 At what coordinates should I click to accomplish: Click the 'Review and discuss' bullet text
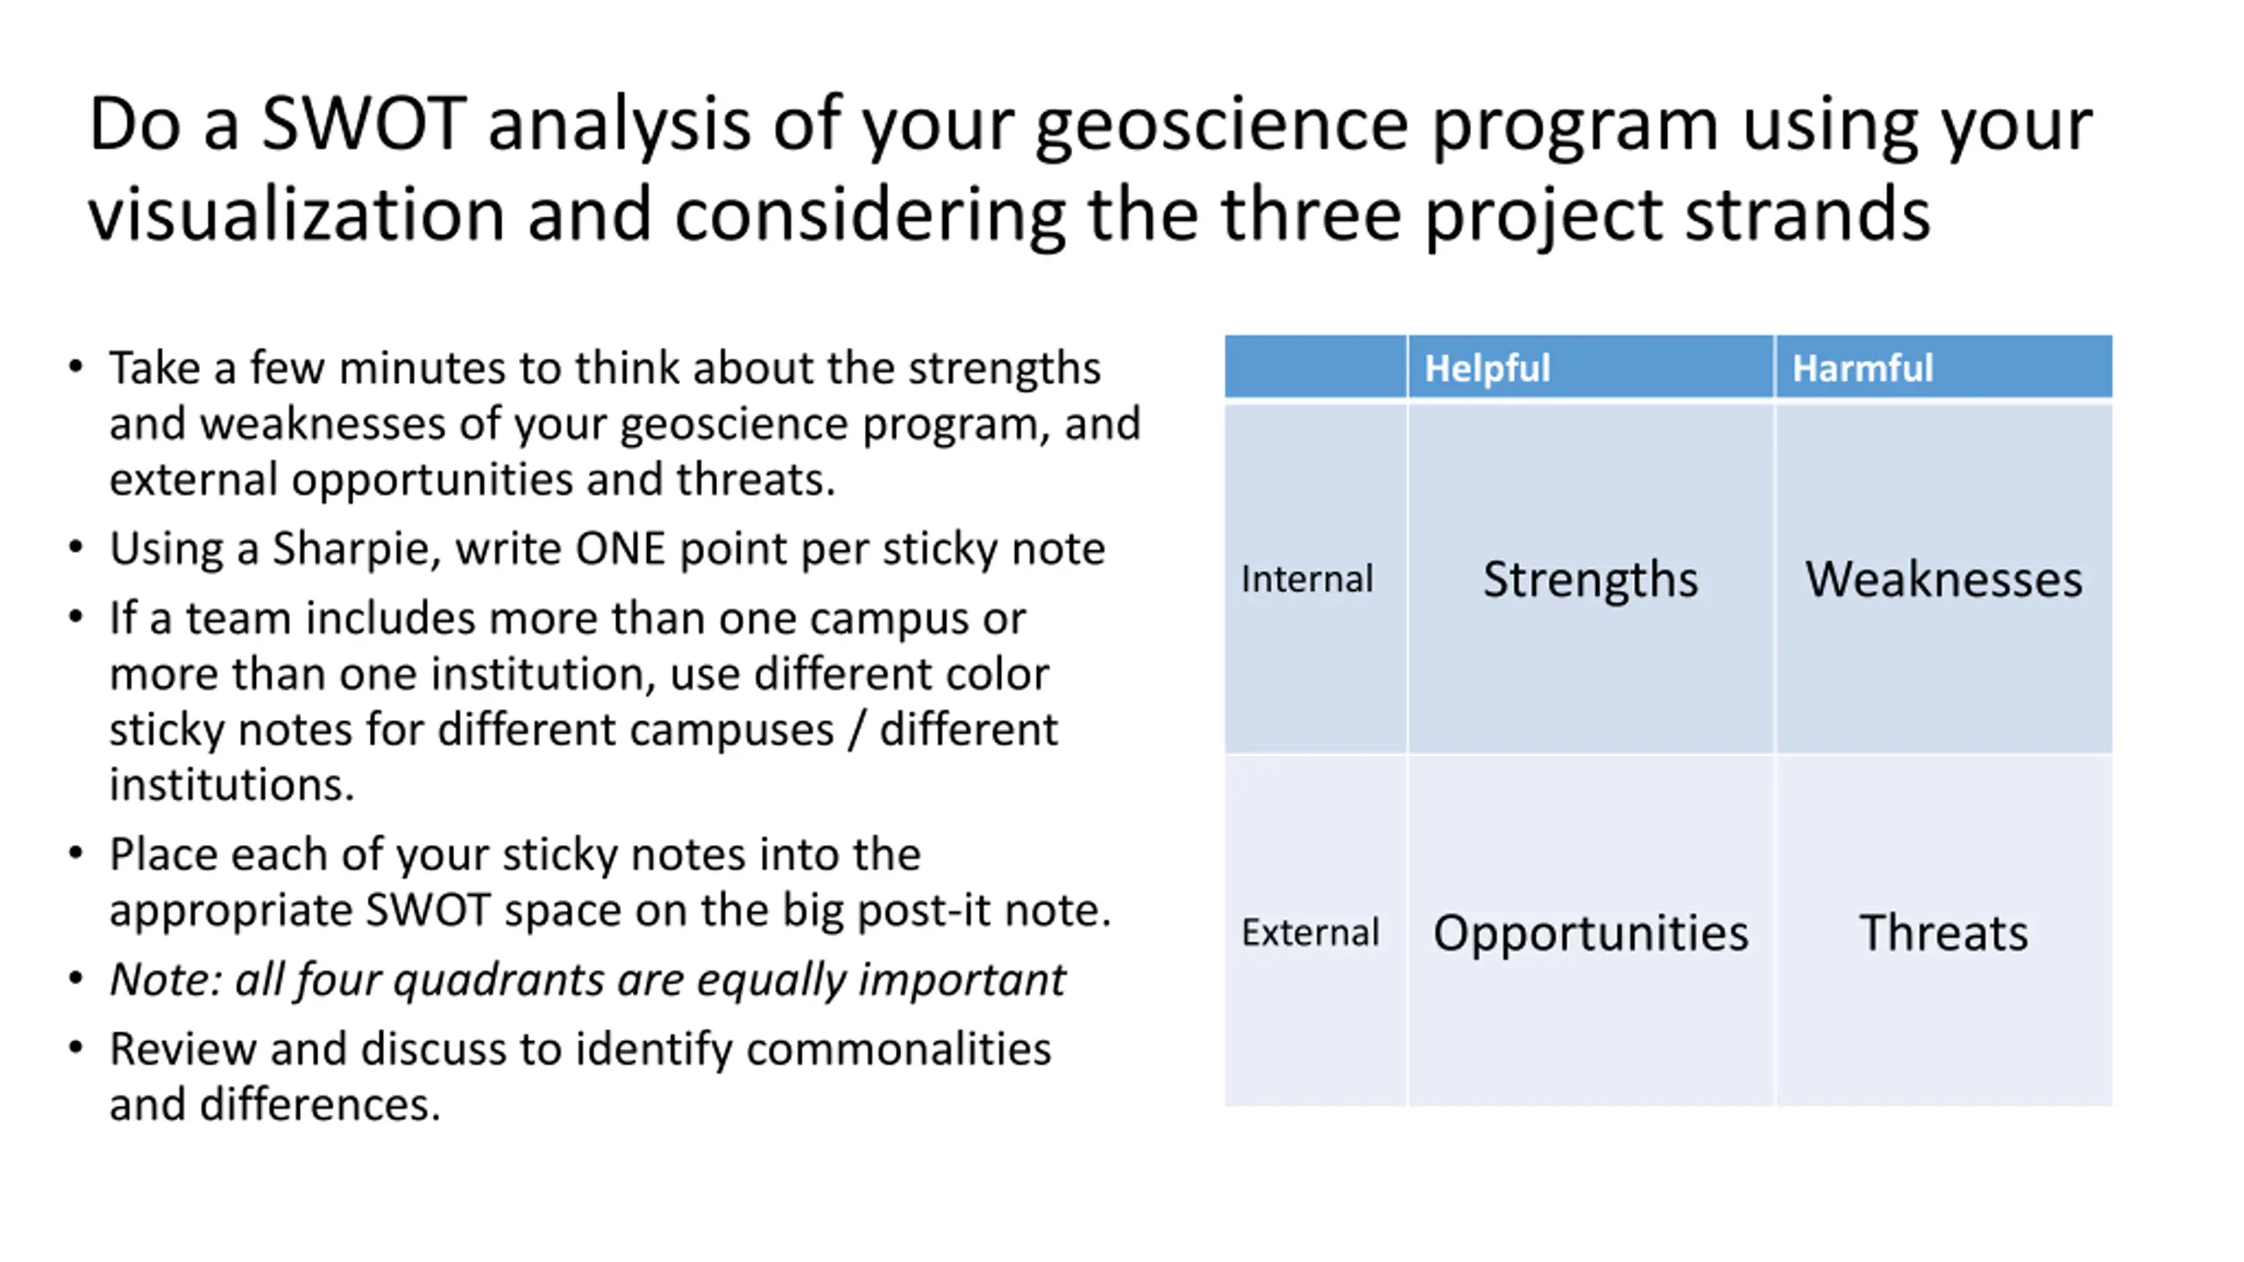click(579, 1076)
